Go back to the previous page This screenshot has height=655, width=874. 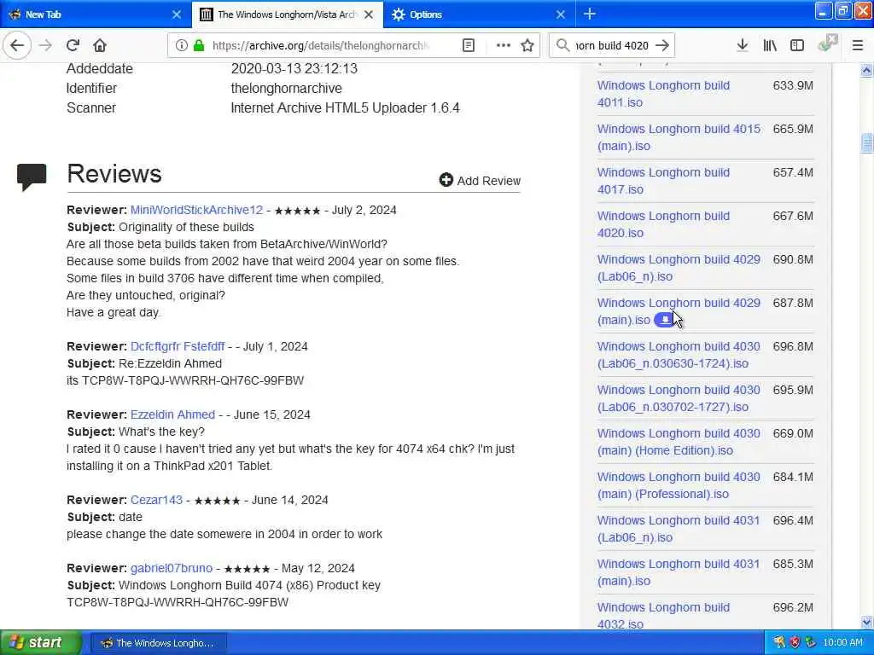pos(17,45)
